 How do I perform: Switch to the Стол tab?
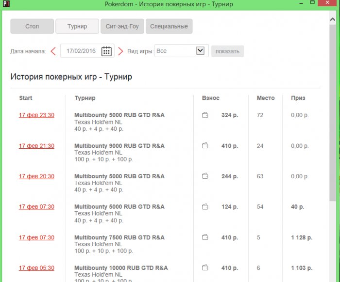click(x=32, y=27)
